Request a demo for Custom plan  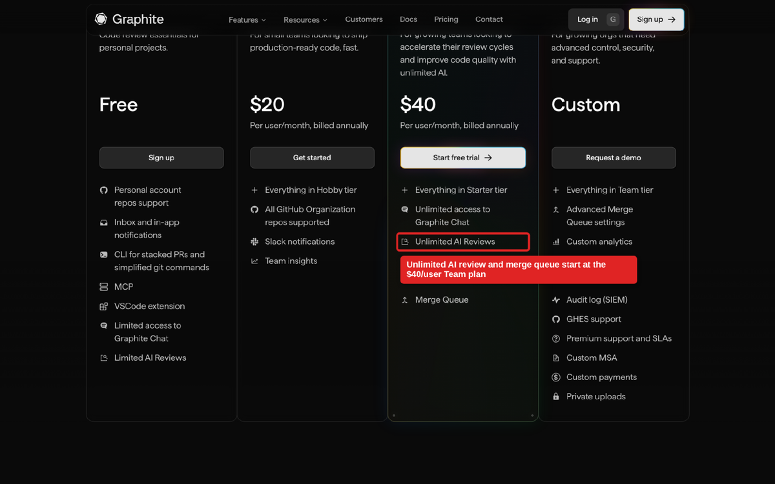pyautogui.click(x=614, y=157)
